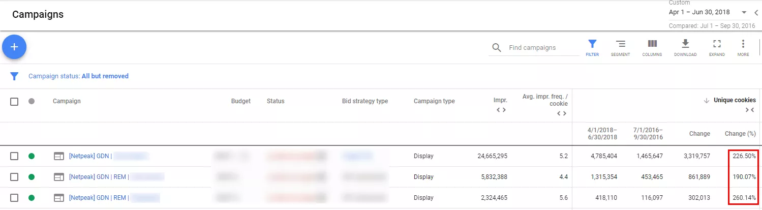Open the date range dropdown arrow

pyautogui.click(x=744, y=12)
